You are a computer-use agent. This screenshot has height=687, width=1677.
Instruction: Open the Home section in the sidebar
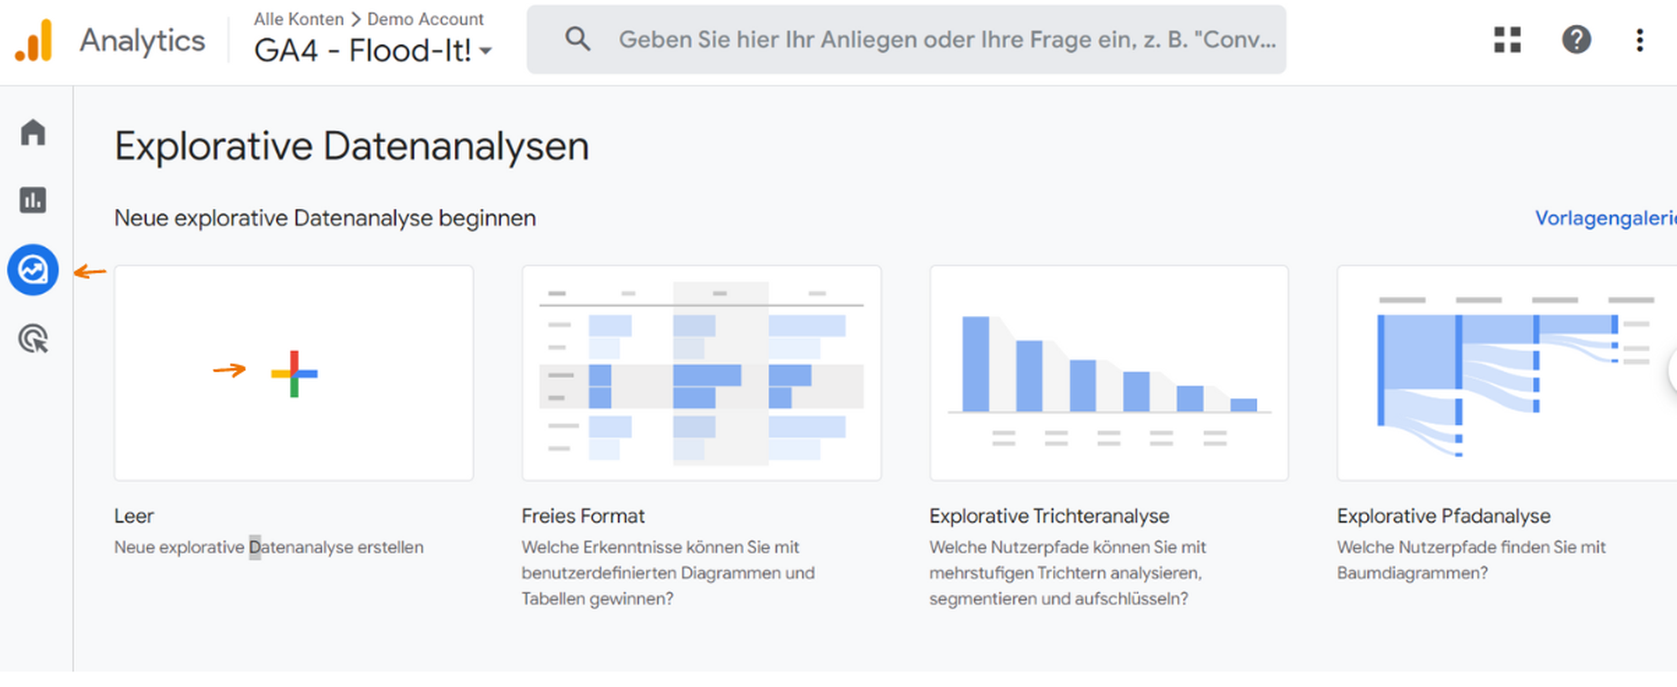click(x=33, y=132)
